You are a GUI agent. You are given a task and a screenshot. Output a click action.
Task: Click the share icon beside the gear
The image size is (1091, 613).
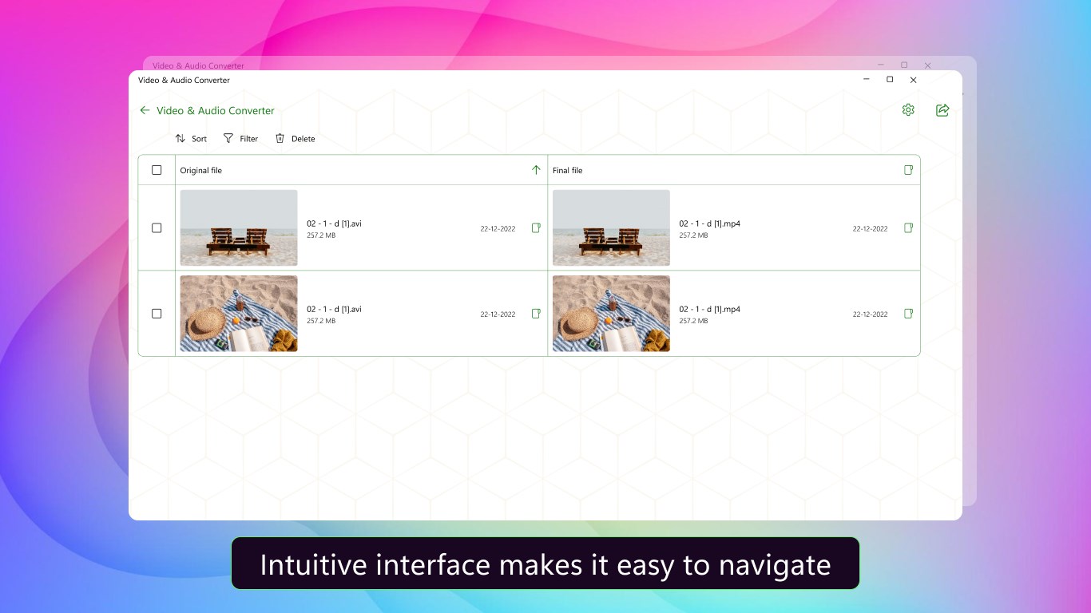click(942, 110)
